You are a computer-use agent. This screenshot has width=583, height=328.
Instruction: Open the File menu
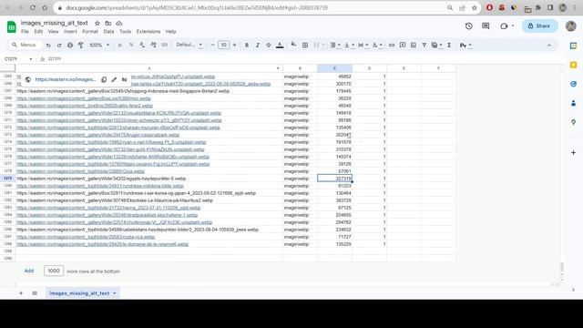pos(25,32)
